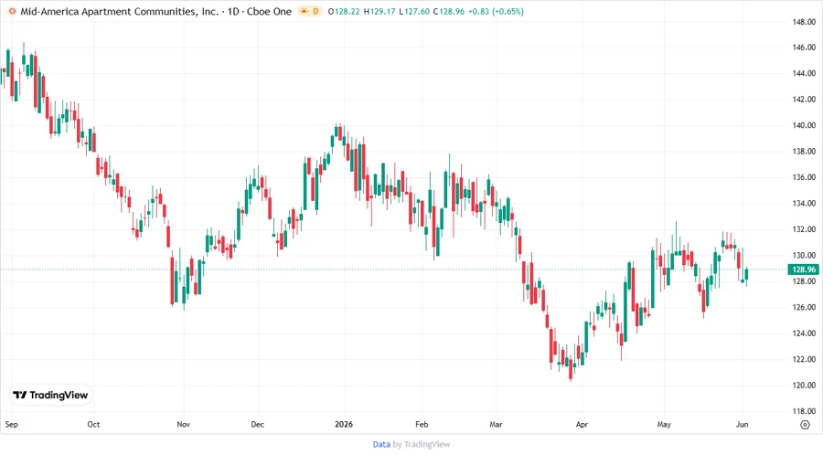Click the 'Oct' label on time axis
This screenshot has height=455, width=823.
point(93,424)
